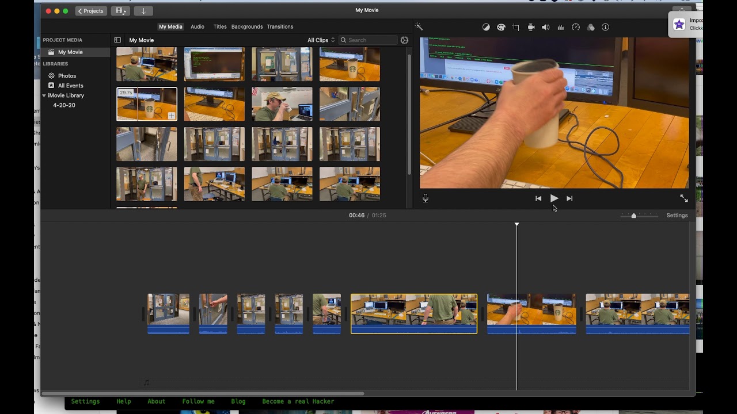Viewport: 737px width, 414px height.
Task: Select the cropping tool
Action: click(x=516, y=27)
